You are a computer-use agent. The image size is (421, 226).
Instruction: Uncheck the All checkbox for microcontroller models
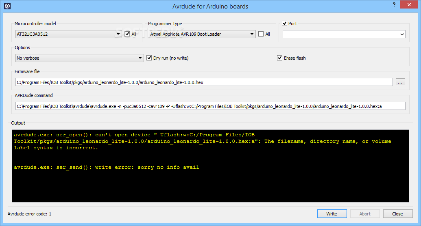click(127, 34)
